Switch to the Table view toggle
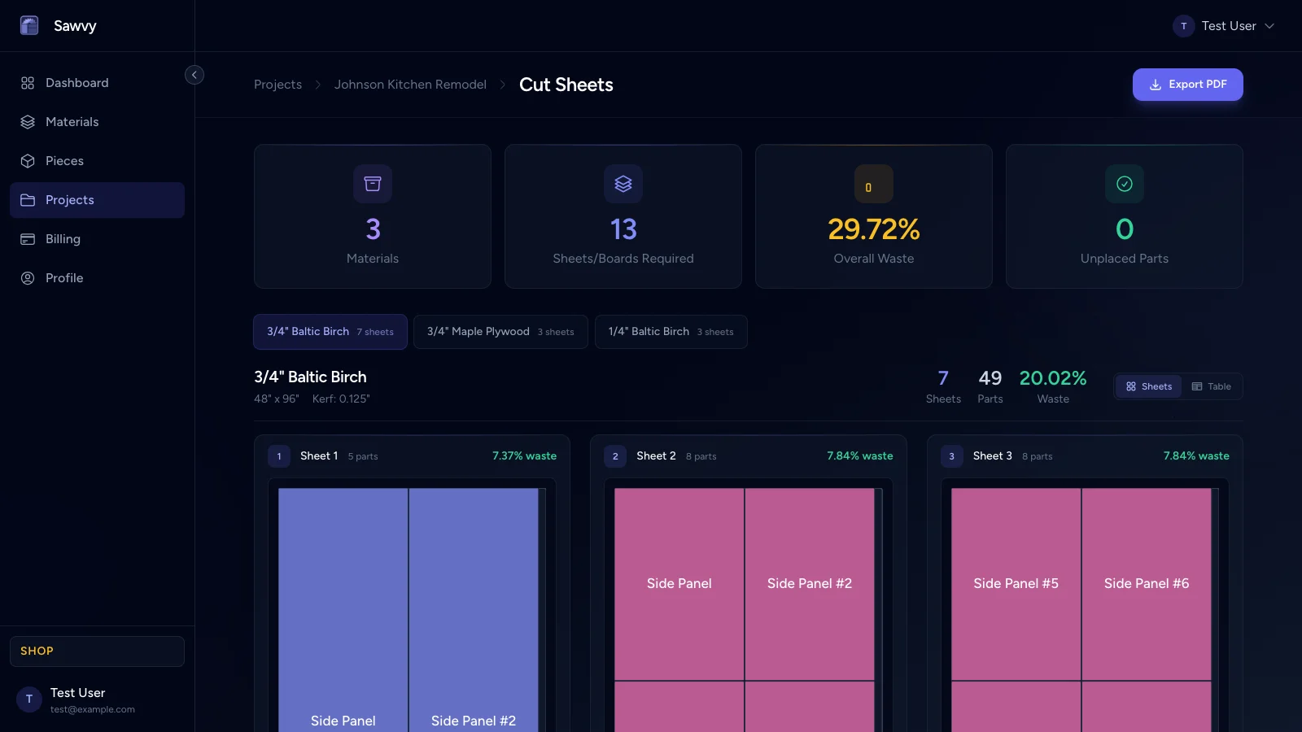The image size is (1302, 732). pos(1212,386)
